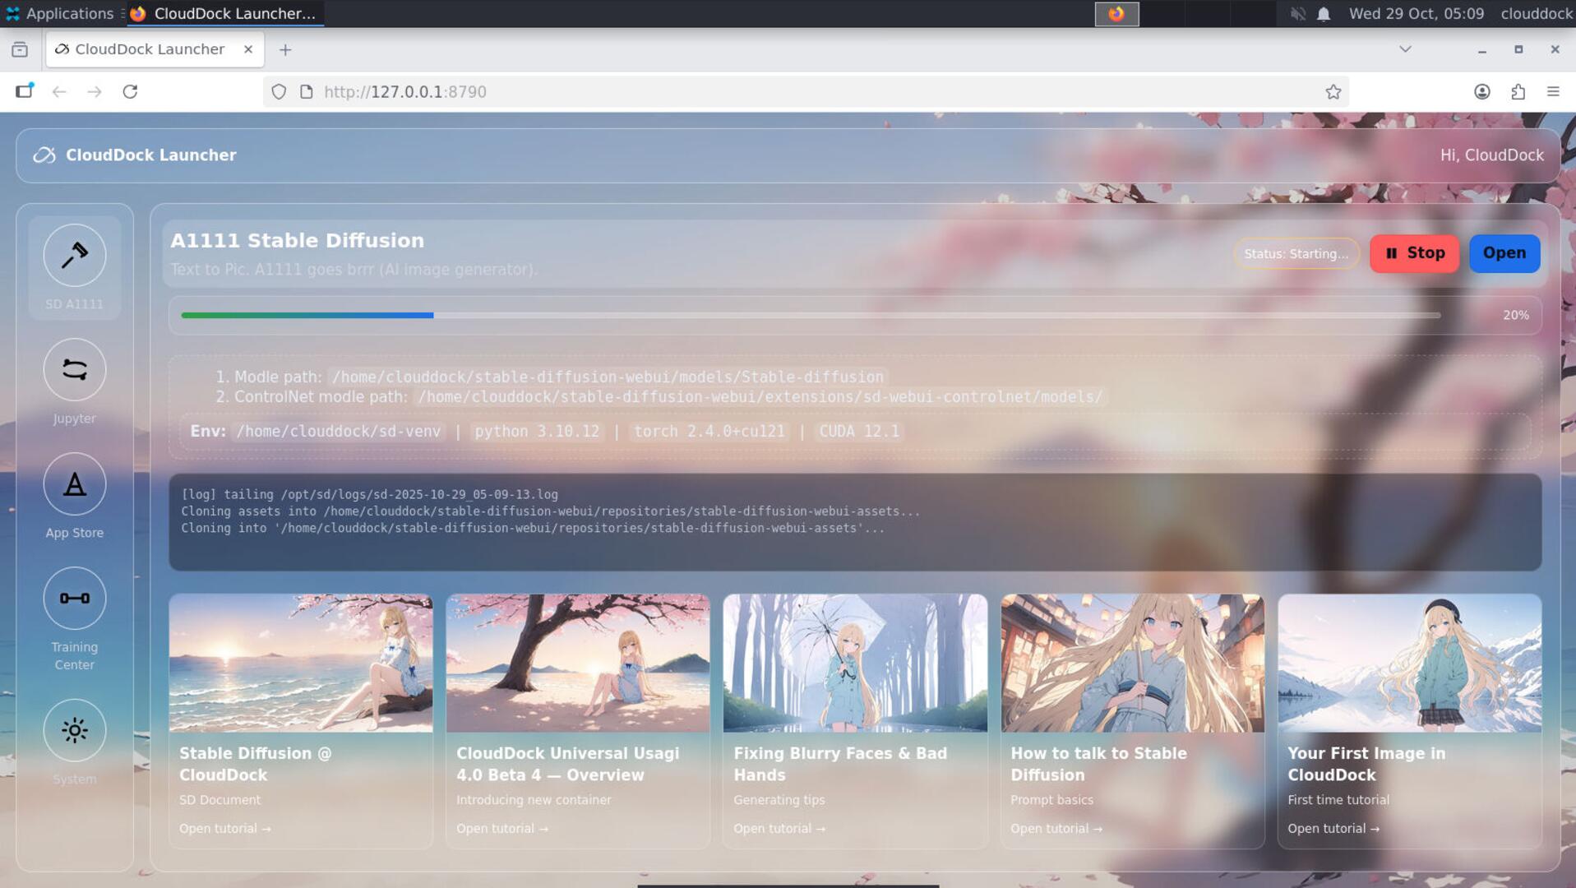Open the site security shield dropdown
1576x888 pixels.
[279, 91]
